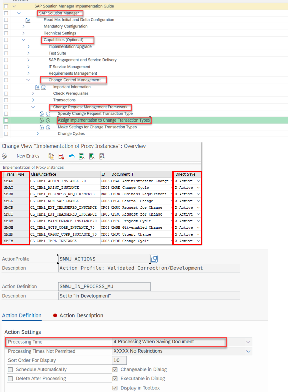Open the search help icon next to SMMJ_ACTIONS

(154, 259)
